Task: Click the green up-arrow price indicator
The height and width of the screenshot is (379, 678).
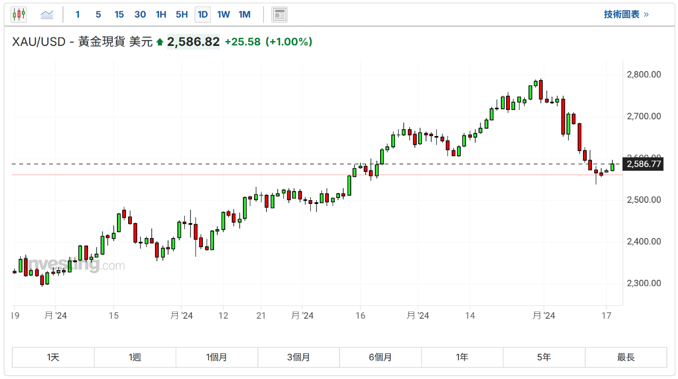Action: coord(160,42)
